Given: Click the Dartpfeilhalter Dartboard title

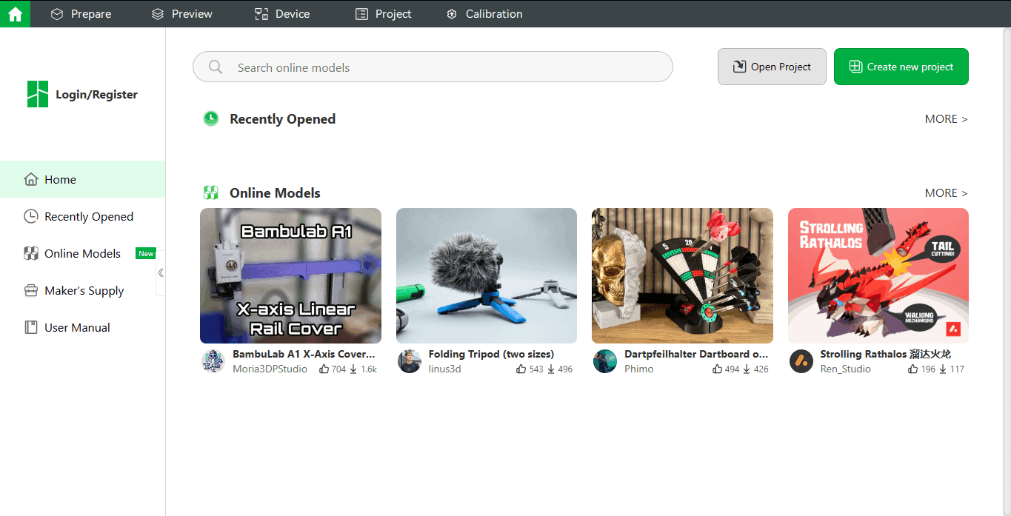Looking at the screenshot, I should click(696, 354).
